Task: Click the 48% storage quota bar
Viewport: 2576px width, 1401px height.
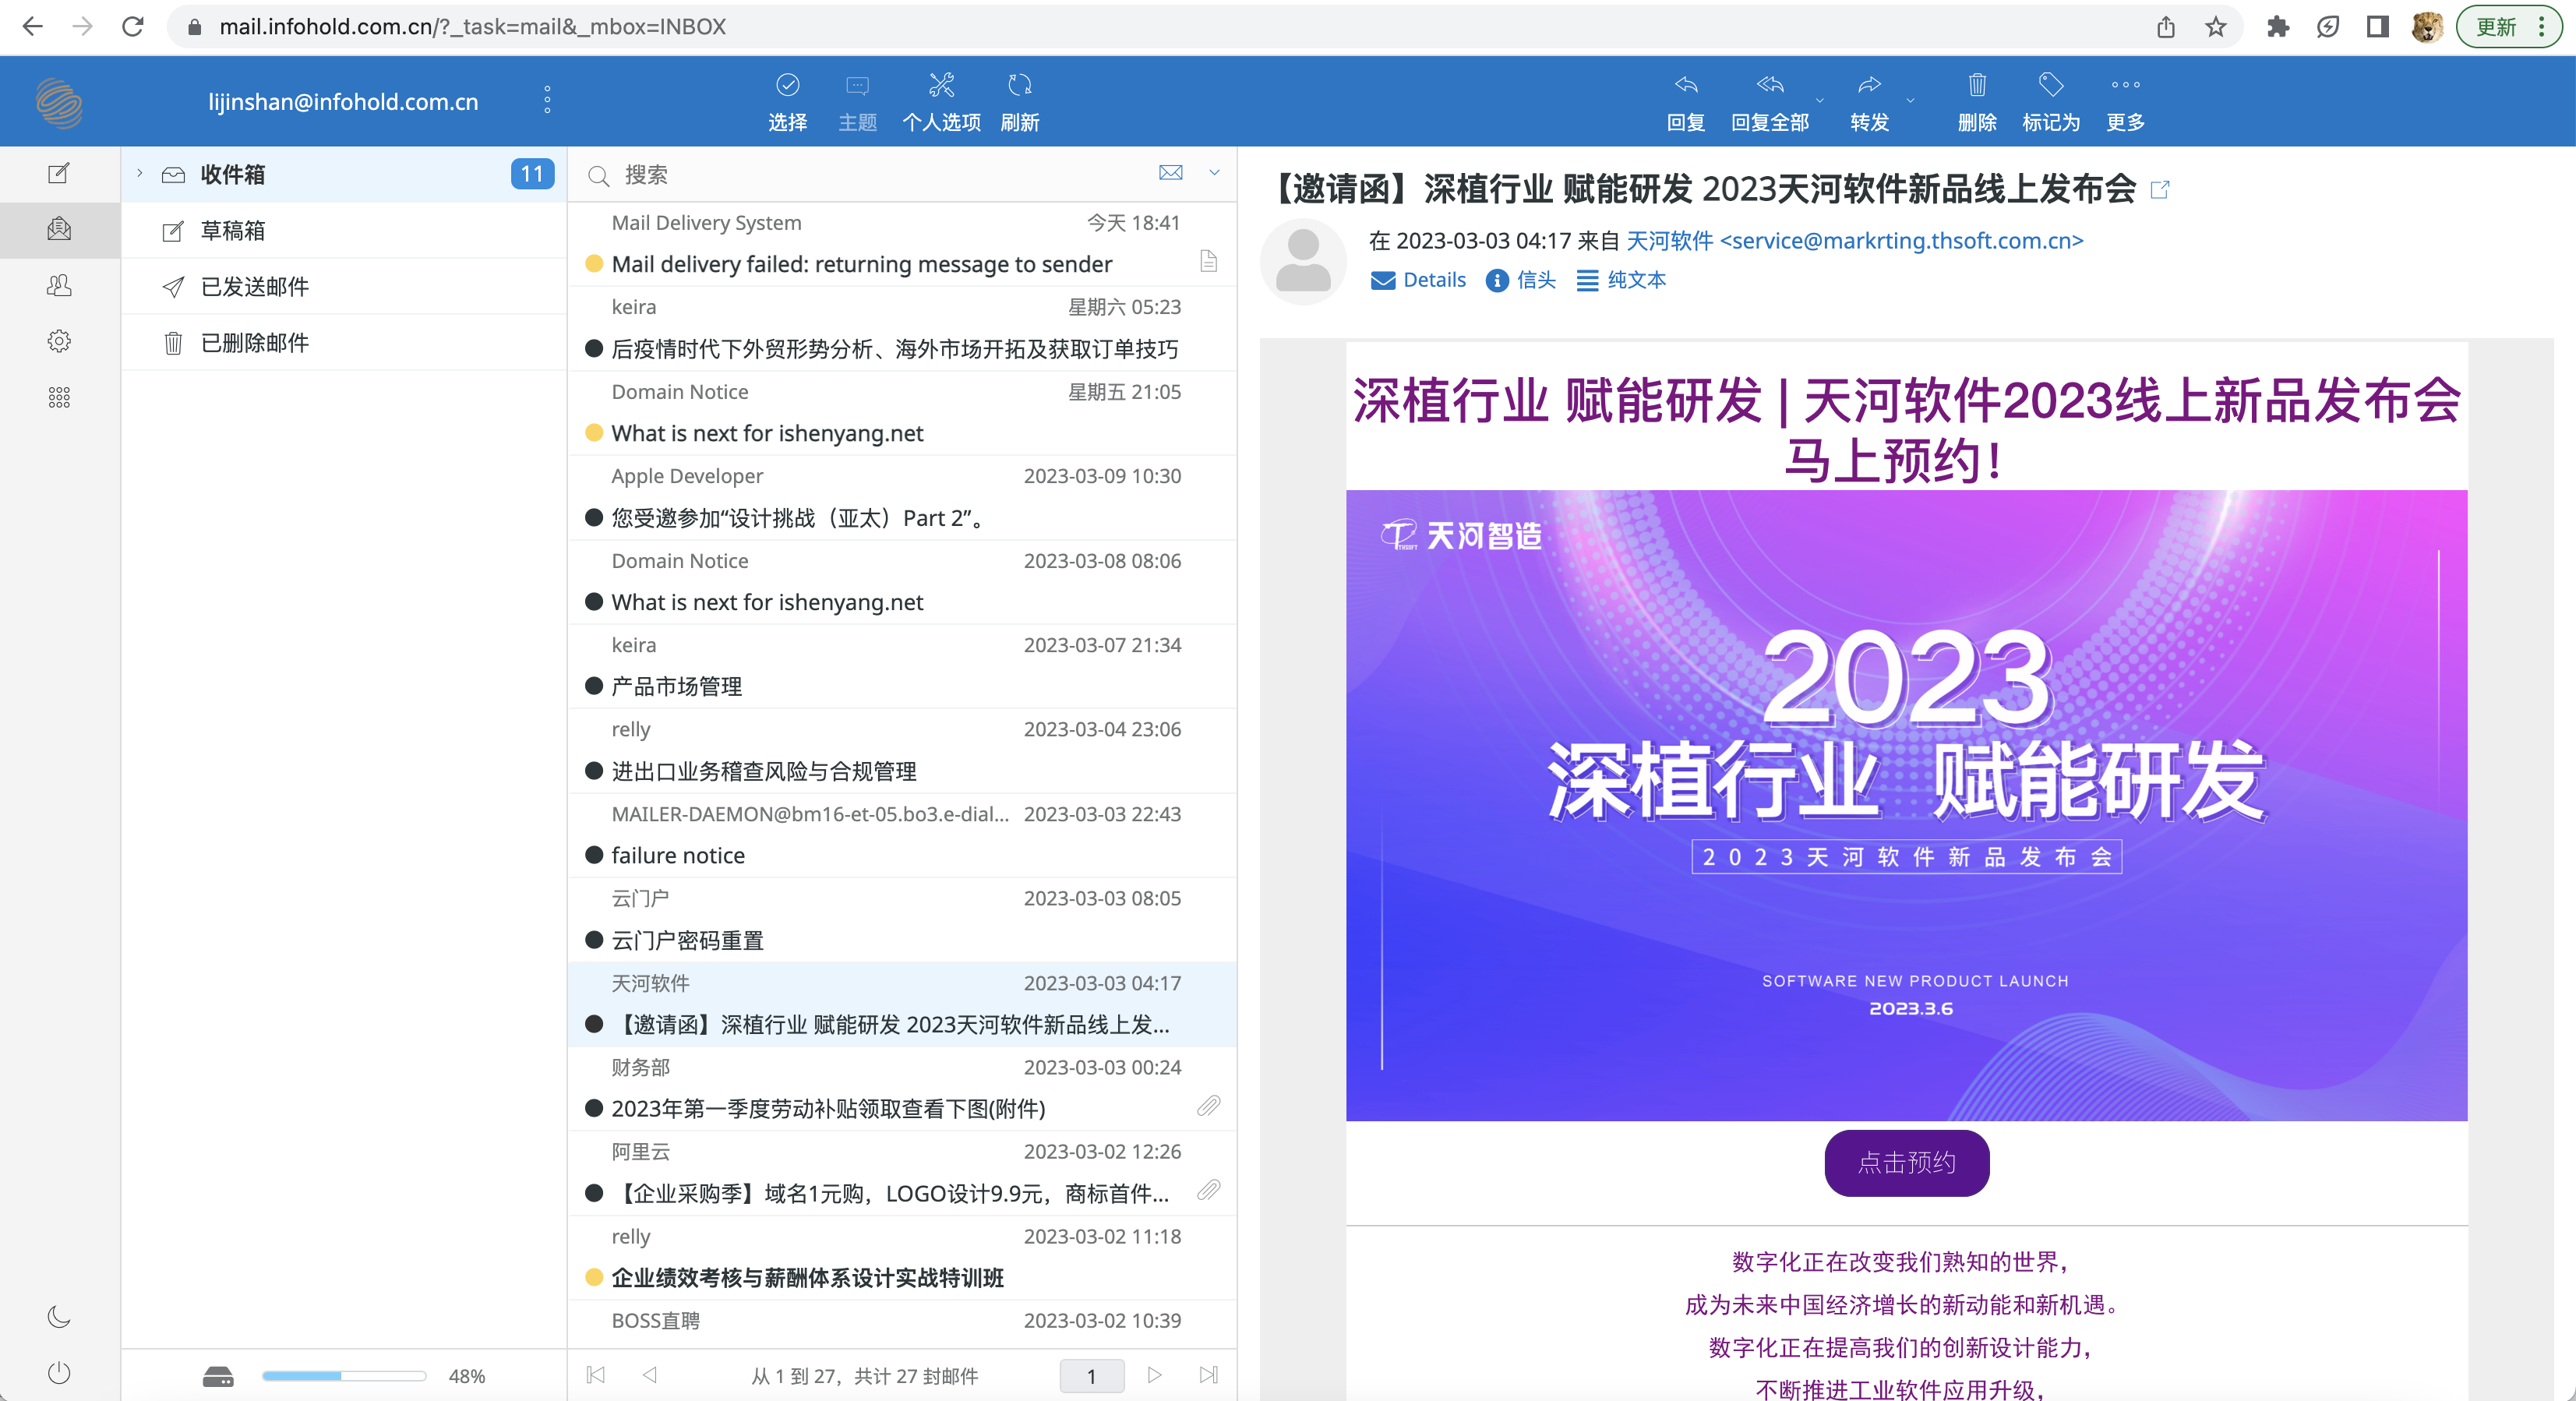Action: coord(344,1376)
